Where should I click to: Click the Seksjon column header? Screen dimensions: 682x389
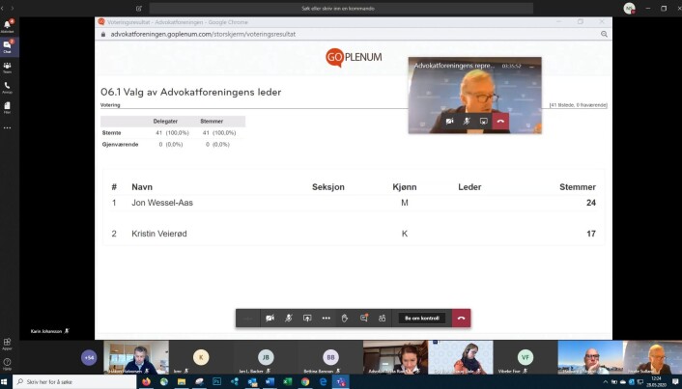coord(328,187)
